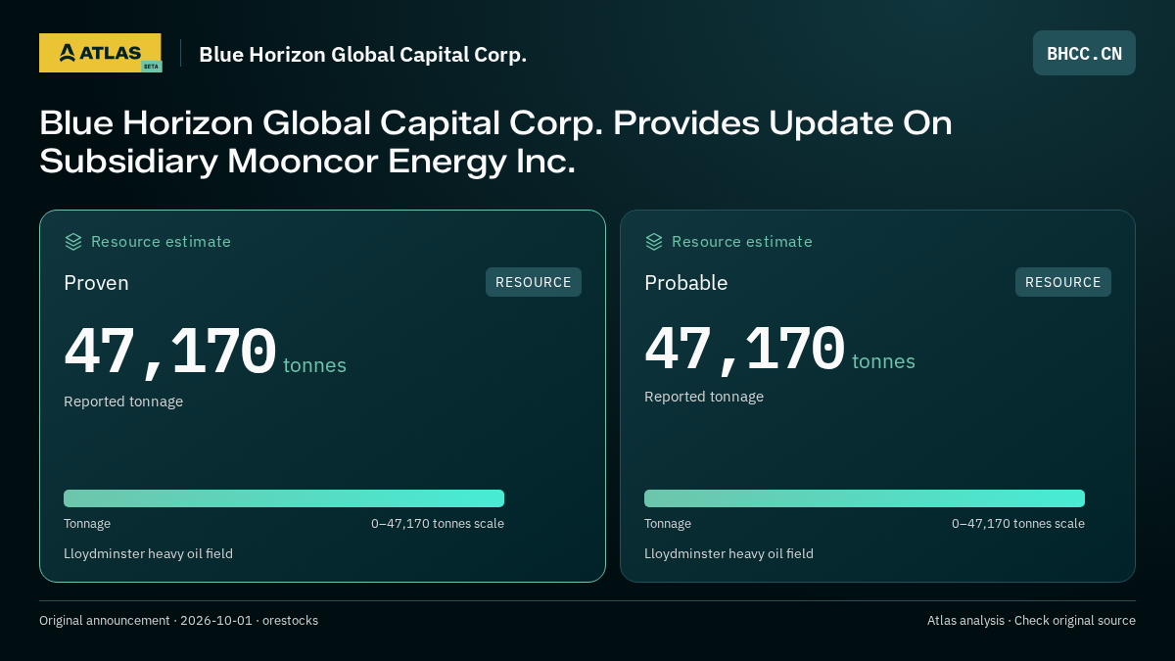Click the RESOURCE tag in the Probable card

(x=1063, y=282)
